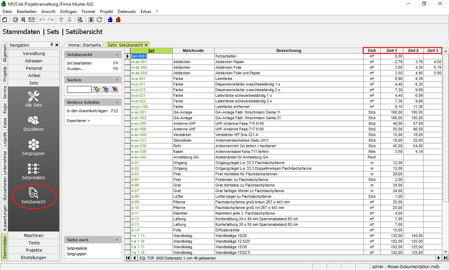Screen dimensions: 449x270
Task: Collapse the Siehe auch section
Action: tap(117, 240)
